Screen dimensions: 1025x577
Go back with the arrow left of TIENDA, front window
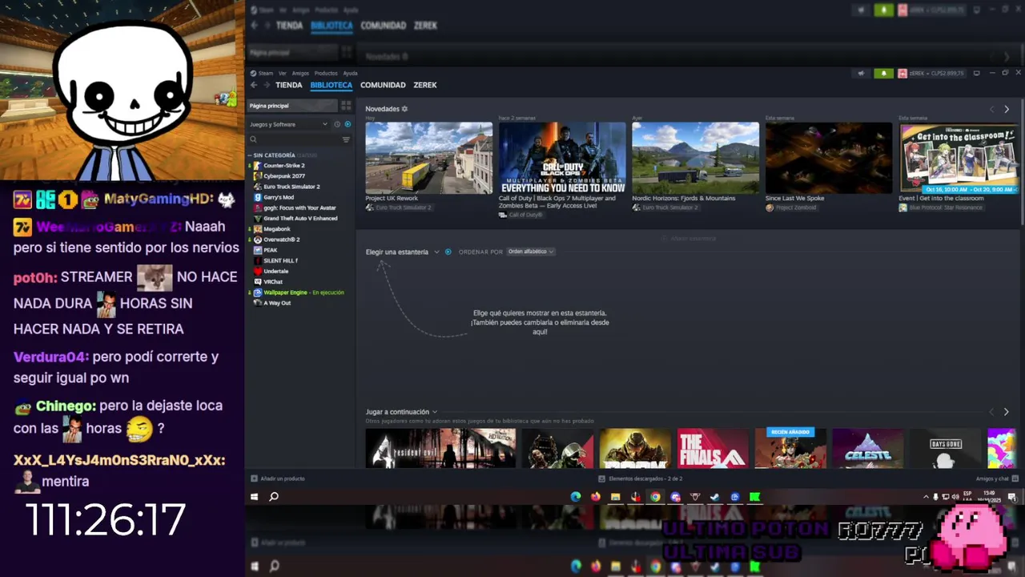tap(254, 85)
